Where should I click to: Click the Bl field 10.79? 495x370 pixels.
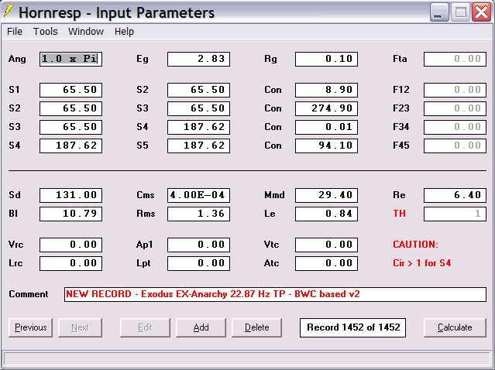tap(70, 214)
